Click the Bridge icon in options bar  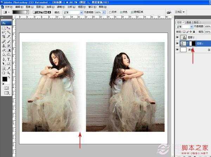(169, 12)
